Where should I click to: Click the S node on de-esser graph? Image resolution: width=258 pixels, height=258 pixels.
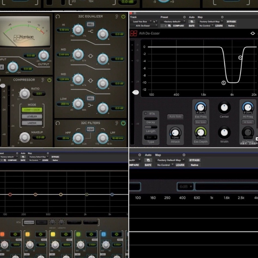pyautogui.click(x=224, y=82)
